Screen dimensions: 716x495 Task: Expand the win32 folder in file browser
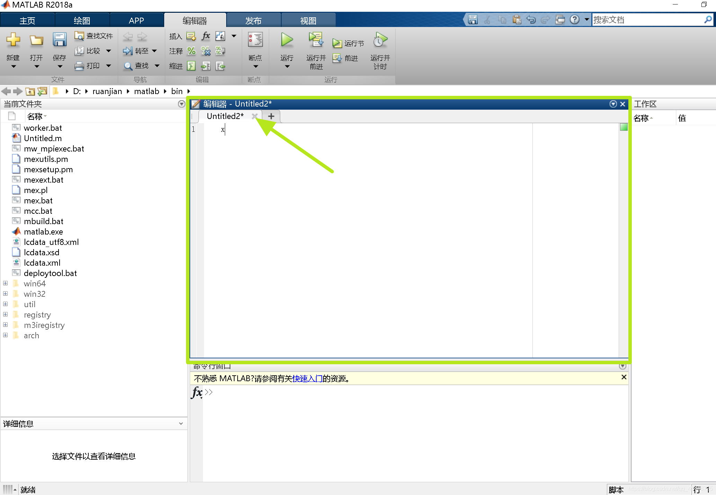tap(6, 293)
